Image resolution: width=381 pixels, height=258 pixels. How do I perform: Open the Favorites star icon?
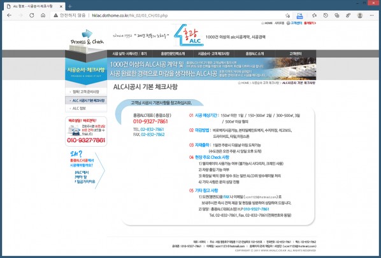(314, 15)
